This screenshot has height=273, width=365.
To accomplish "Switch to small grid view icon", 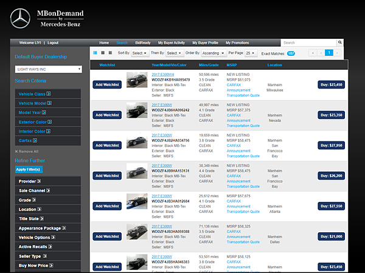I will 110,53.
